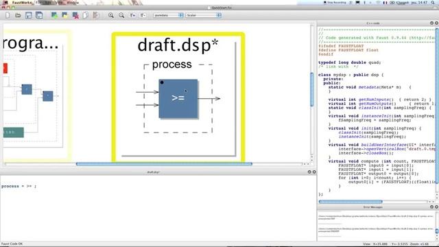This screenshot has width=439, height=247.
Task: Open Spotlight search in the menu bar
Action: coord(433,3)
